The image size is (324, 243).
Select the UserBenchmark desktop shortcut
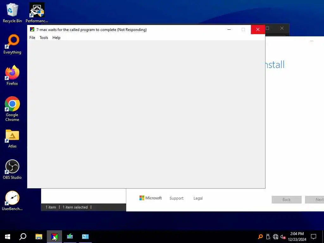pyautogui.click(x=12, y=201)
